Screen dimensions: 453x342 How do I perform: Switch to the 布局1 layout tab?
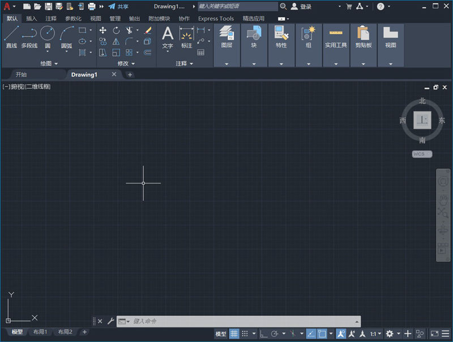[x=40, y=332]
